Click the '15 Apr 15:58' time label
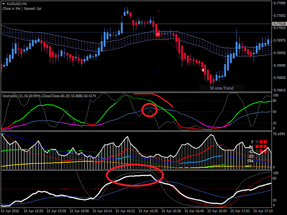The width and height of the screenshot is (287, 215). point(56,211)
